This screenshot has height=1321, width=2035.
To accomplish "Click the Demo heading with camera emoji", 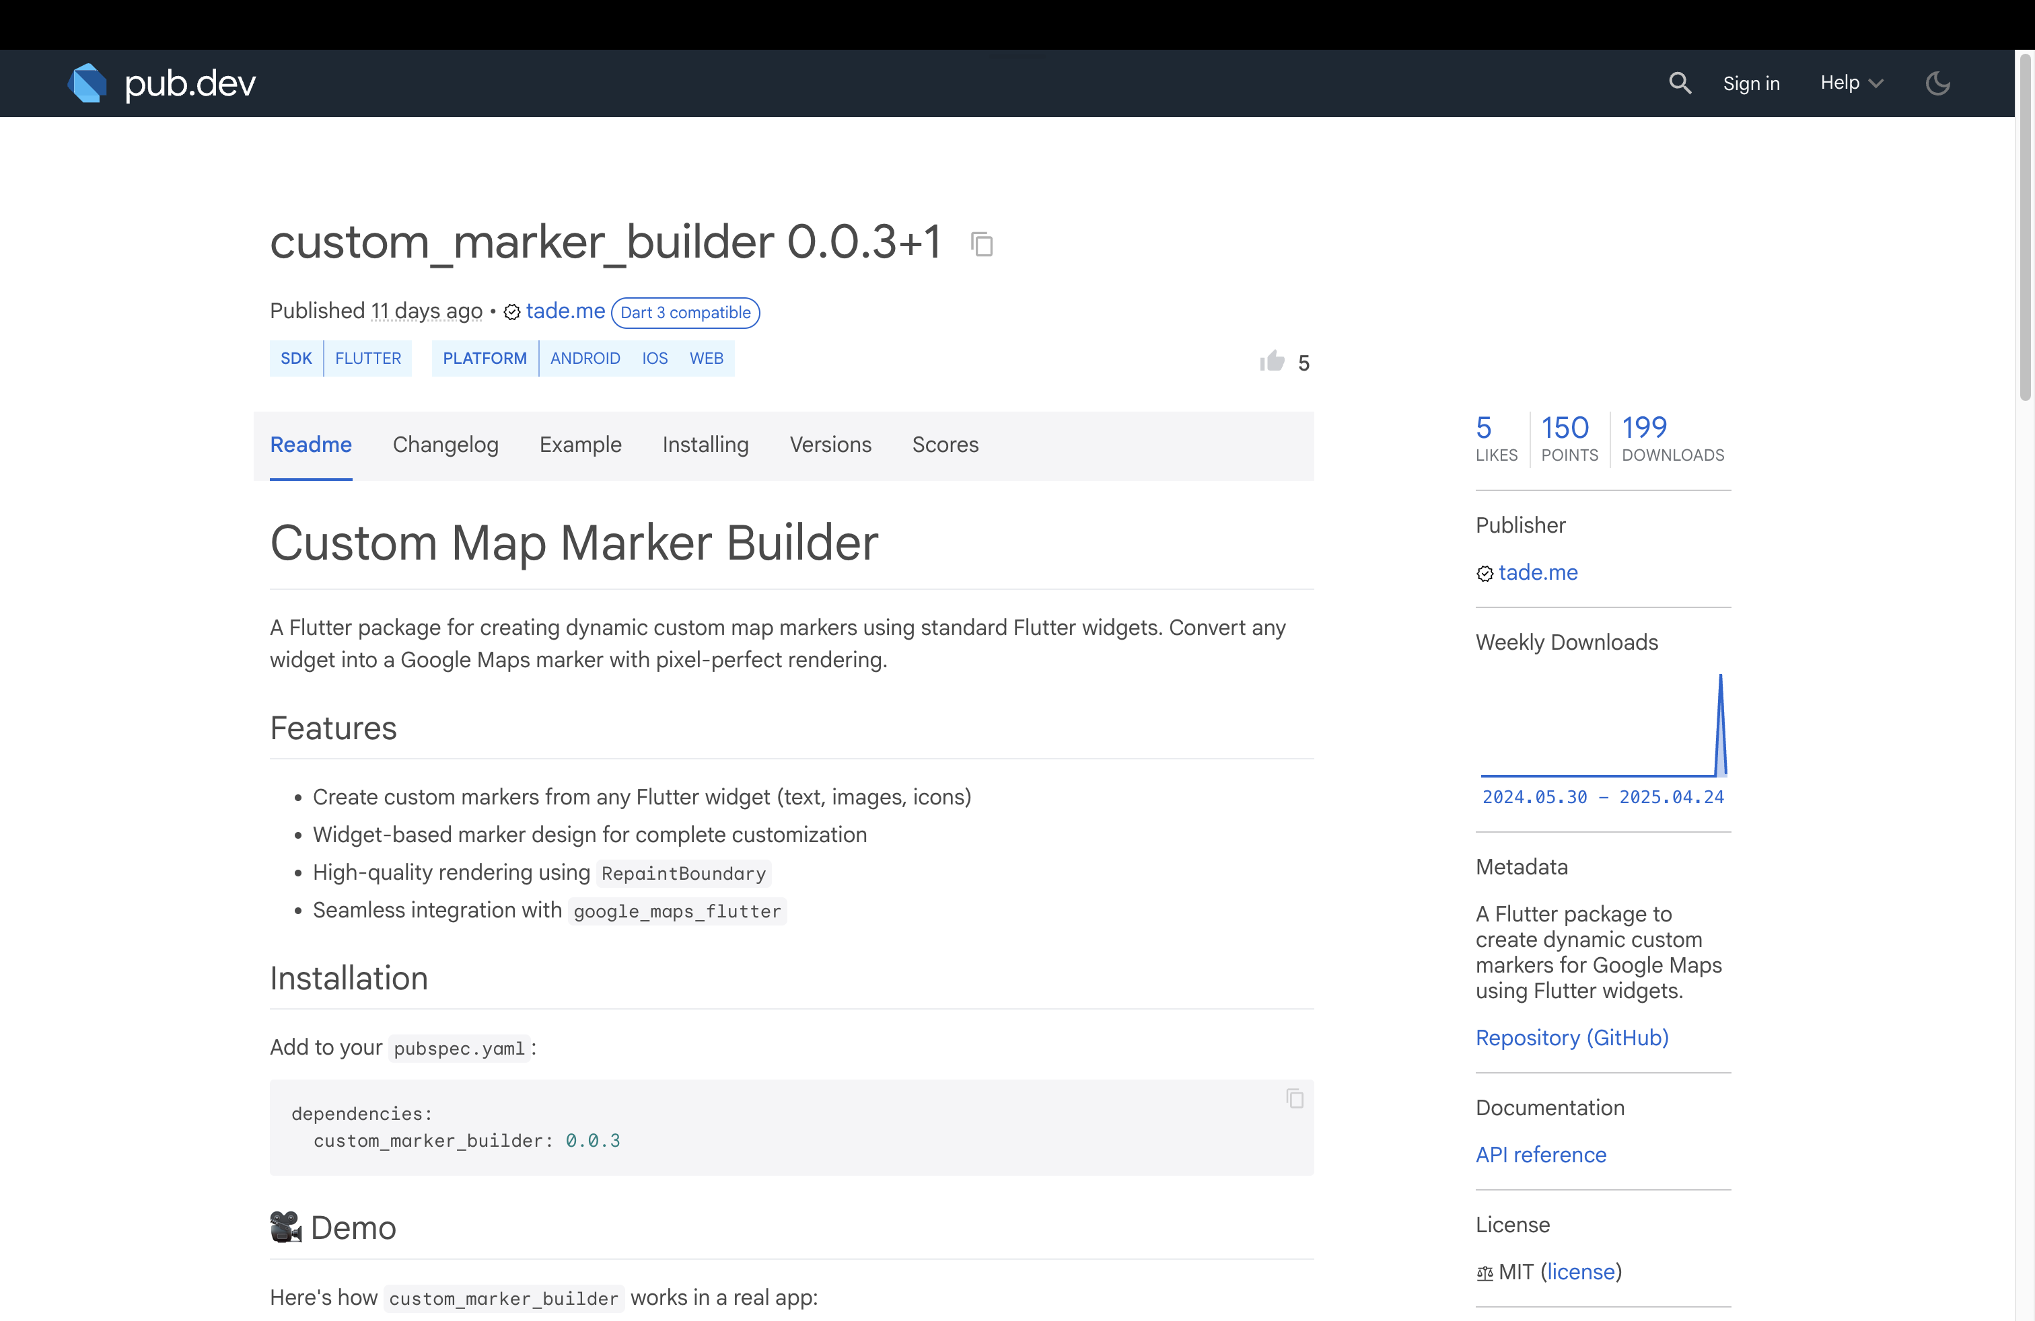I will tap(332, 1228).
